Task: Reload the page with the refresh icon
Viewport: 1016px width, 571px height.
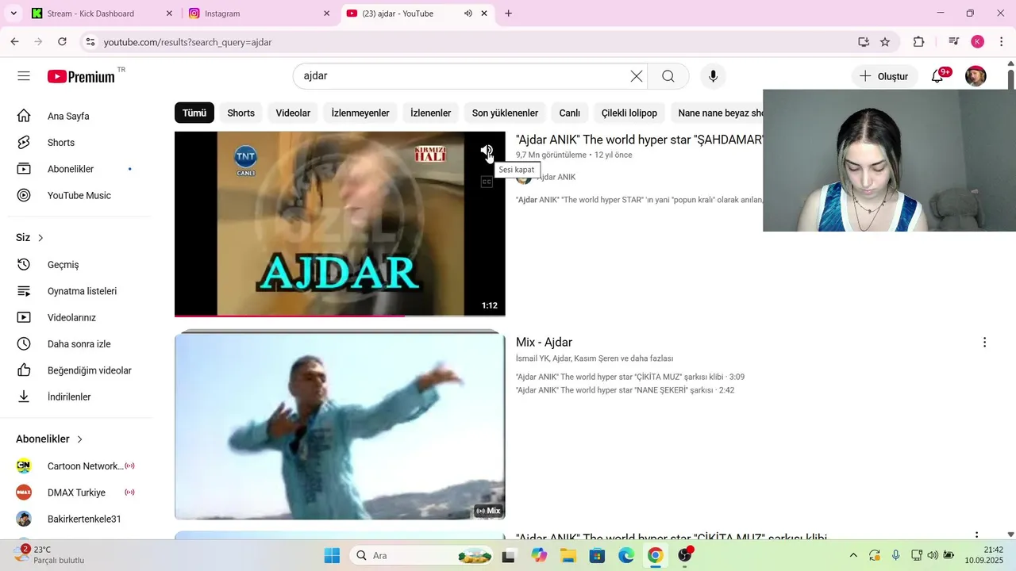Action: (62, 42)
